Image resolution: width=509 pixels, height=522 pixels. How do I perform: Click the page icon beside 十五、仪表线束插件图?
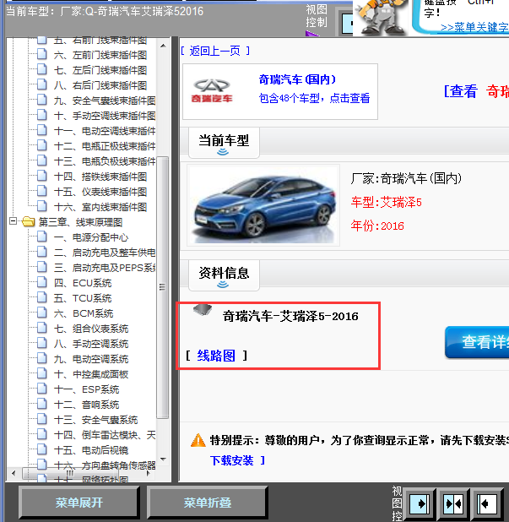pyautogui.click(x=42, y=191)
